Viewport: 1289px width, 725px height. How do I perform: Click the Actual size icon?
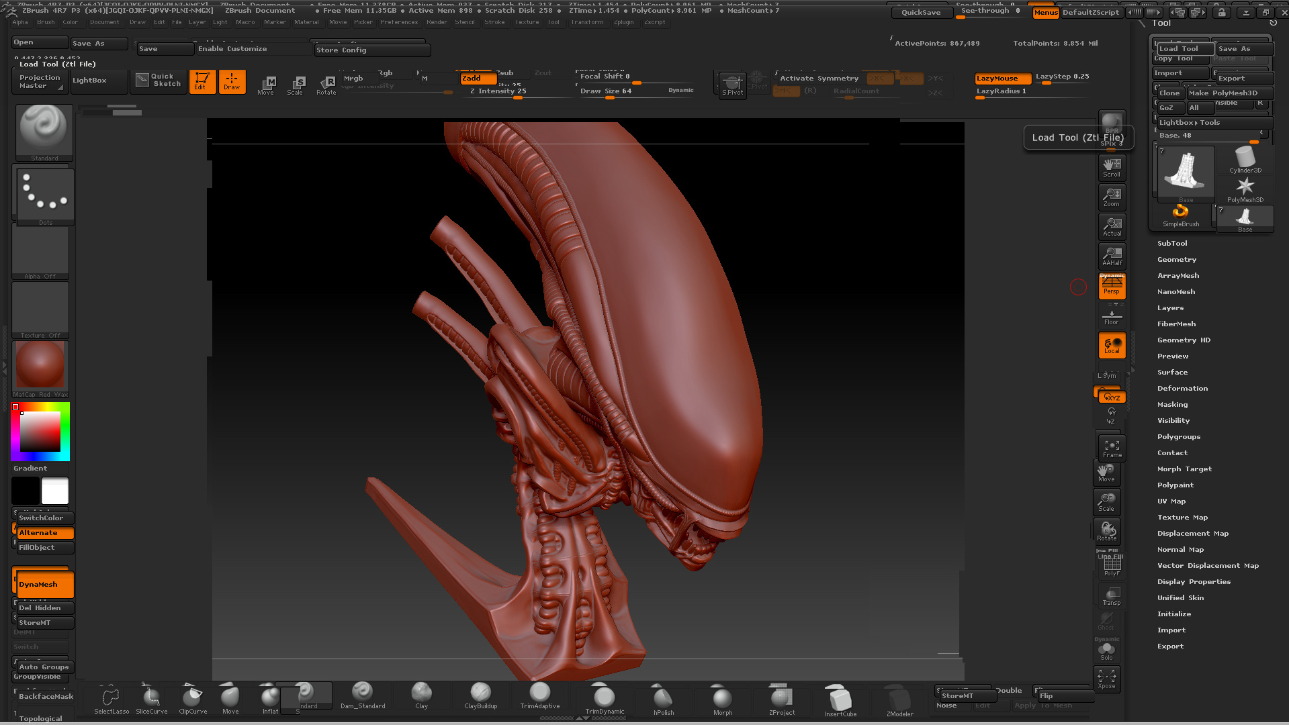point(1112,227)
